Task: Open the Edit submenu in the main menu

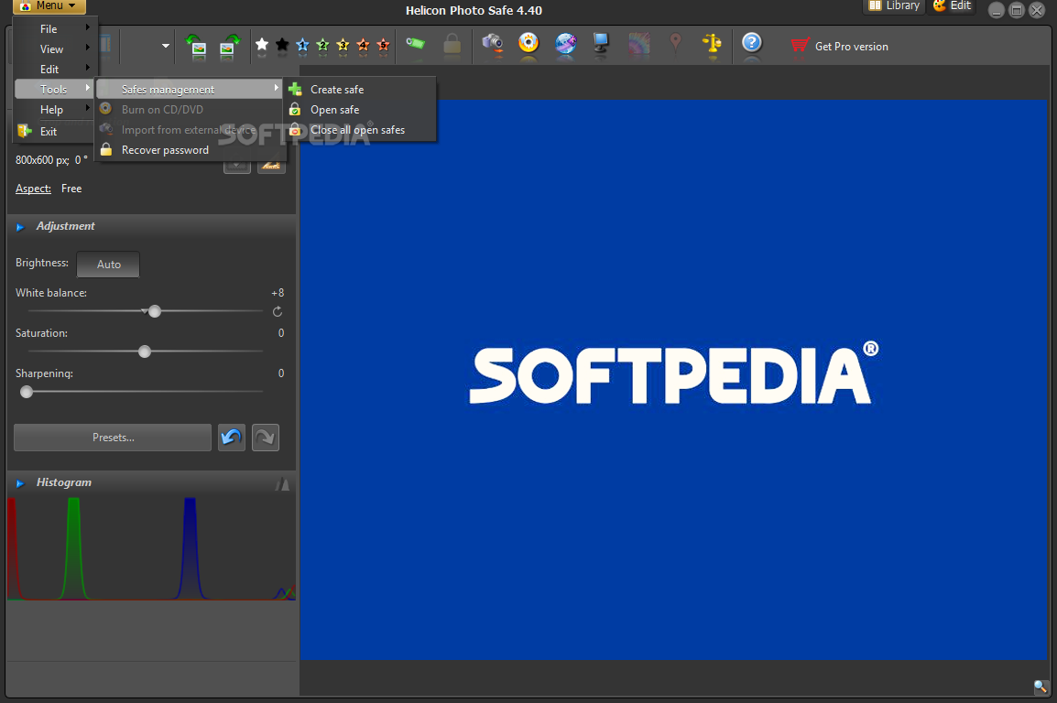Action: pyautogui.click(x=55, y=70)
